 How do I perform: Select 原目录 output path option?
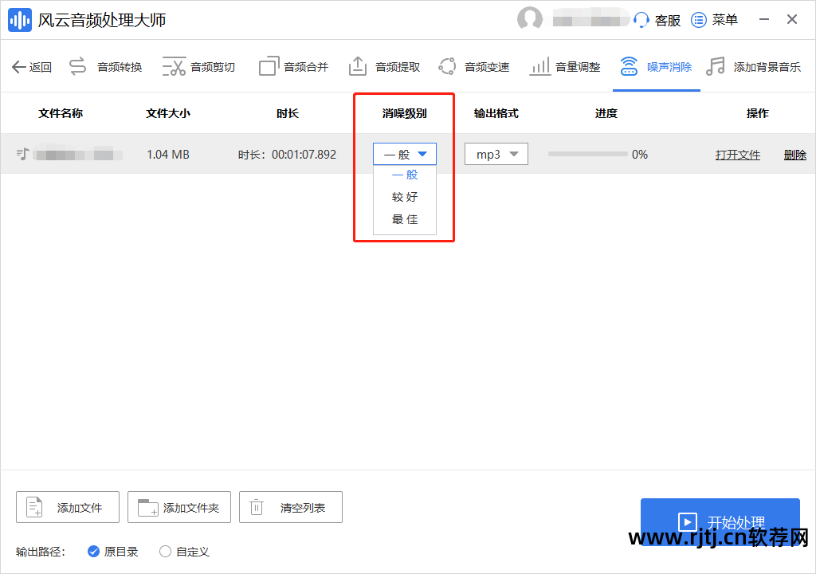(x=113, y=552)
